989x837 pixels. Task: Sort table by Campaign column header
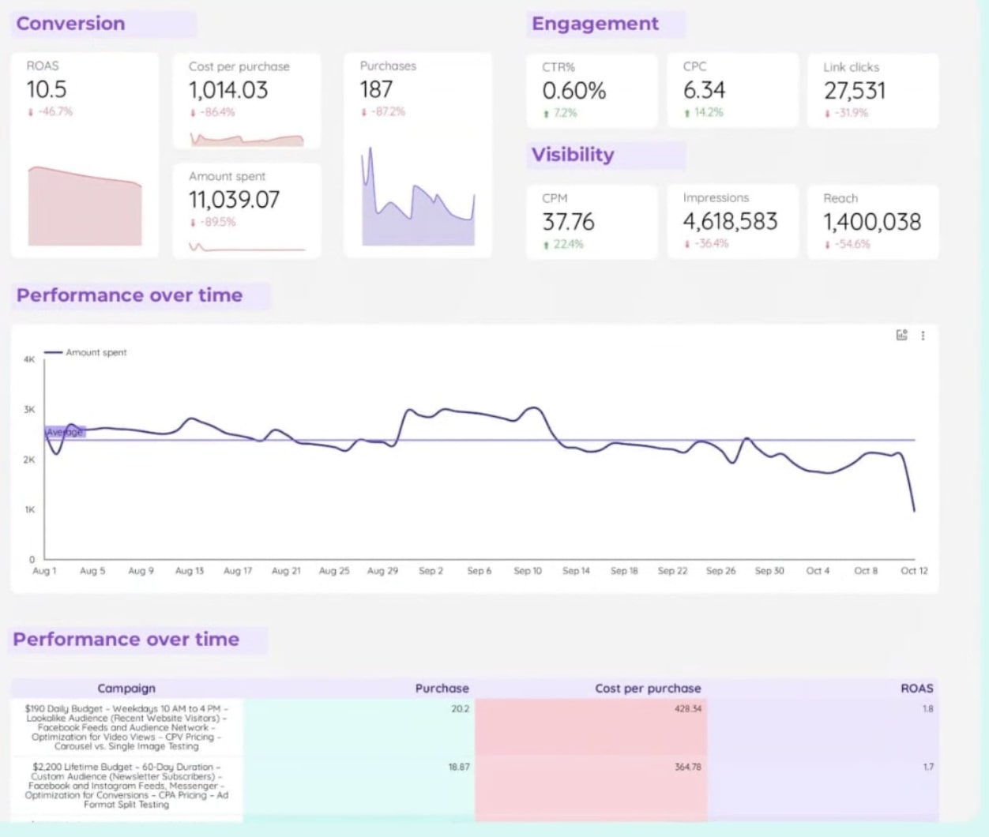click(126, 688)
